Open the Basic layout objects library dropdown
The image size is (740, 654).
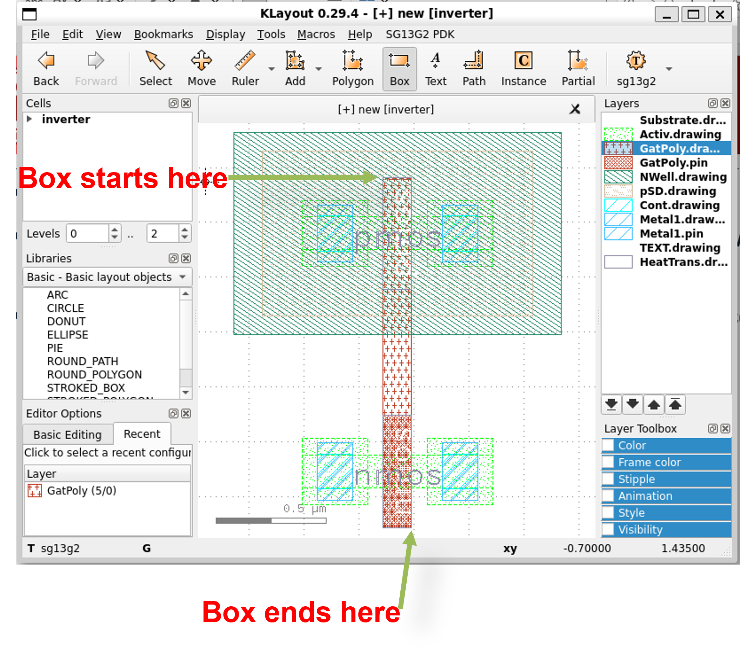[107, 277]
